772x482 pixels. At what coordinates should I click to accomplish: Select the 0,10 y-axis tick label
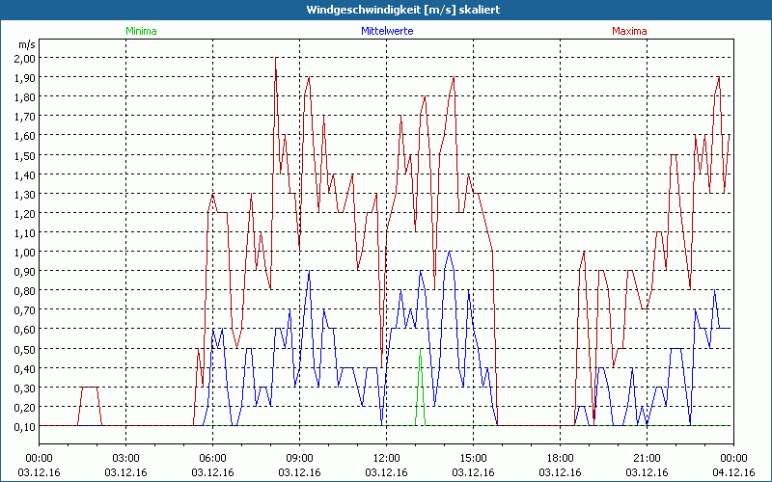click(24, 426)
